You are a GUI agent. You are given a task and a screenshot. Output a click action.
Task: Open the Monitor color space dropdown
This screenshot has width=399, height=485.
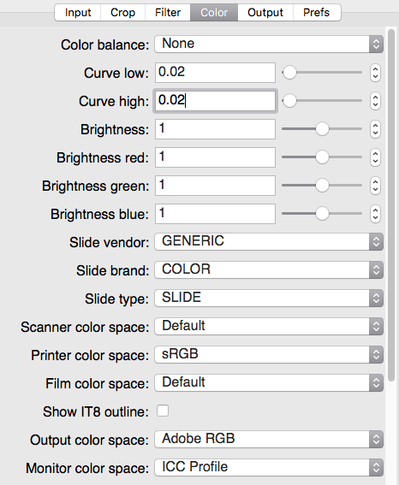coord(269,467)
